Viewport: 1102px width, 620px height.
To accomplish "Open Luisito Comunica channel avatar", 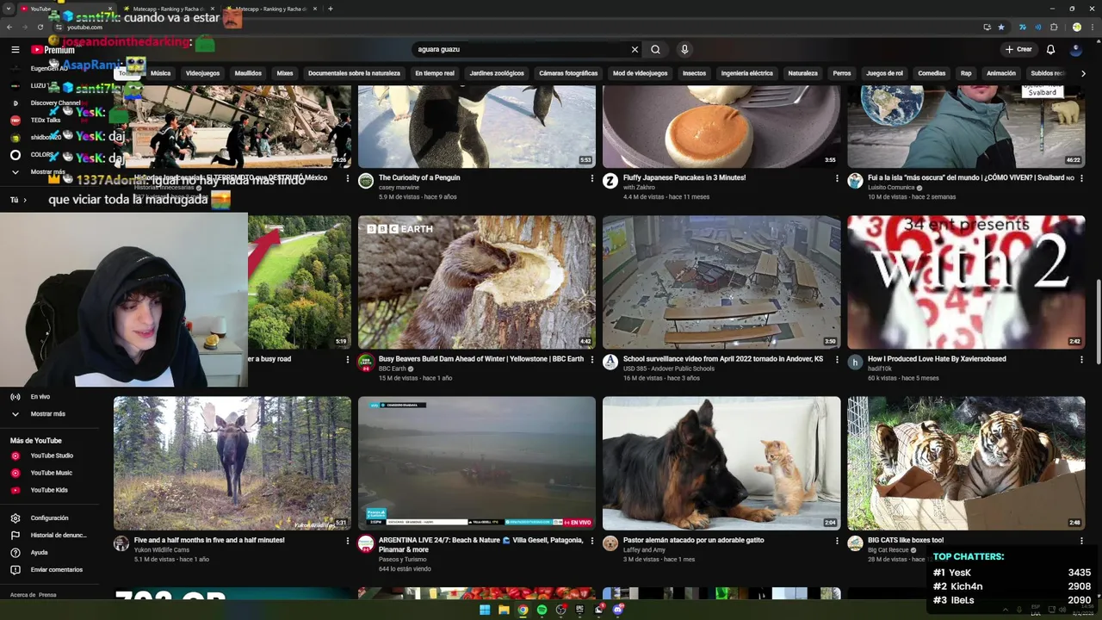I will 855,181.
